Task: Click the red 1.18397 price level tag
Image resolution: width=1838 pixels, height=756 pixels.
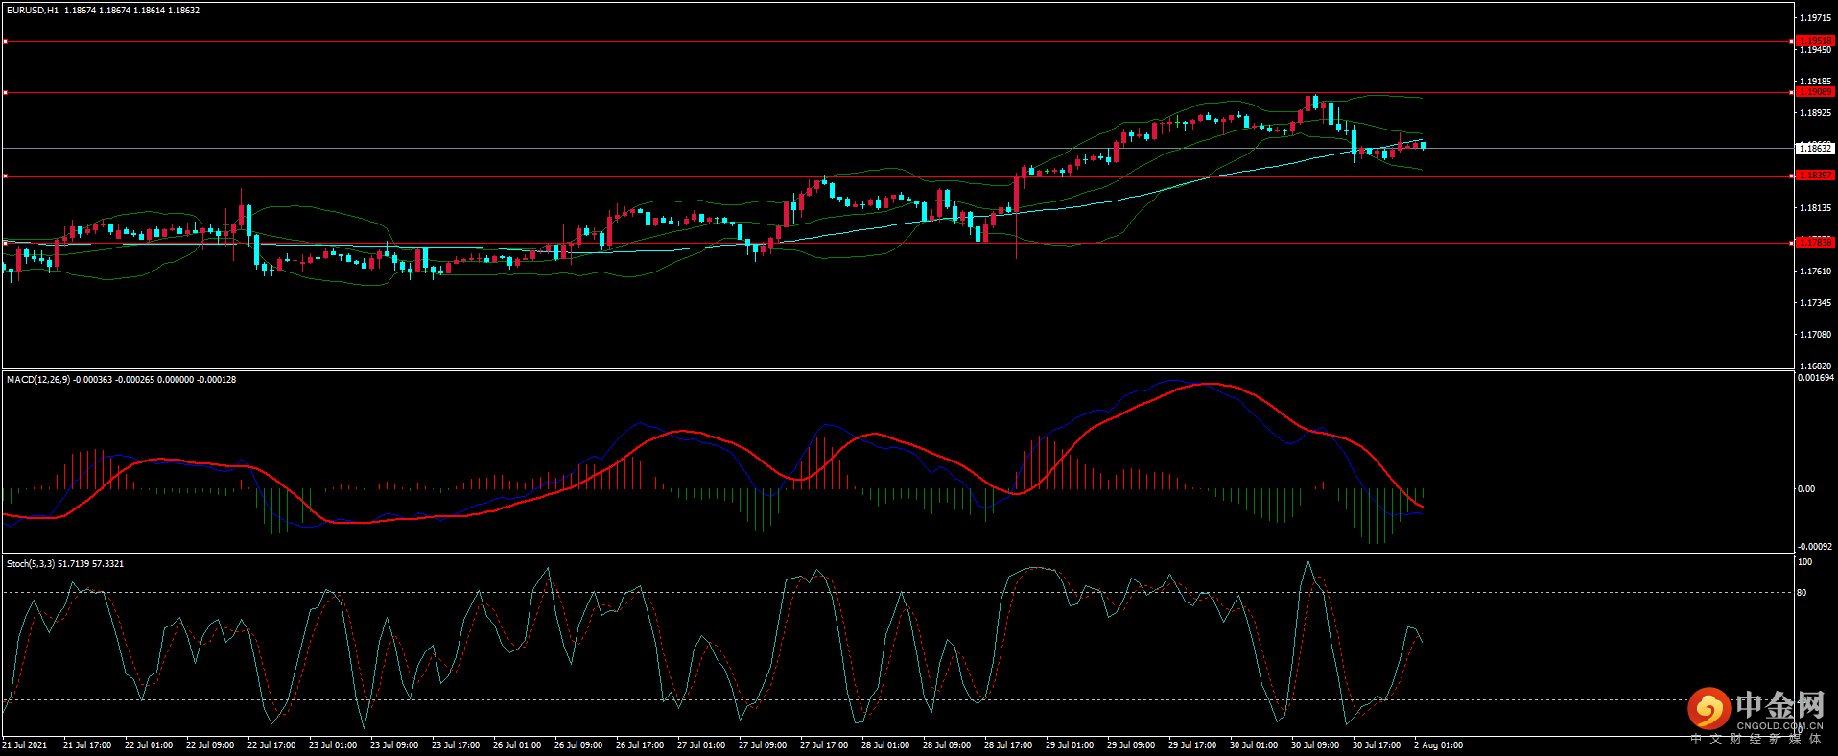Action: pos(1814,176)
